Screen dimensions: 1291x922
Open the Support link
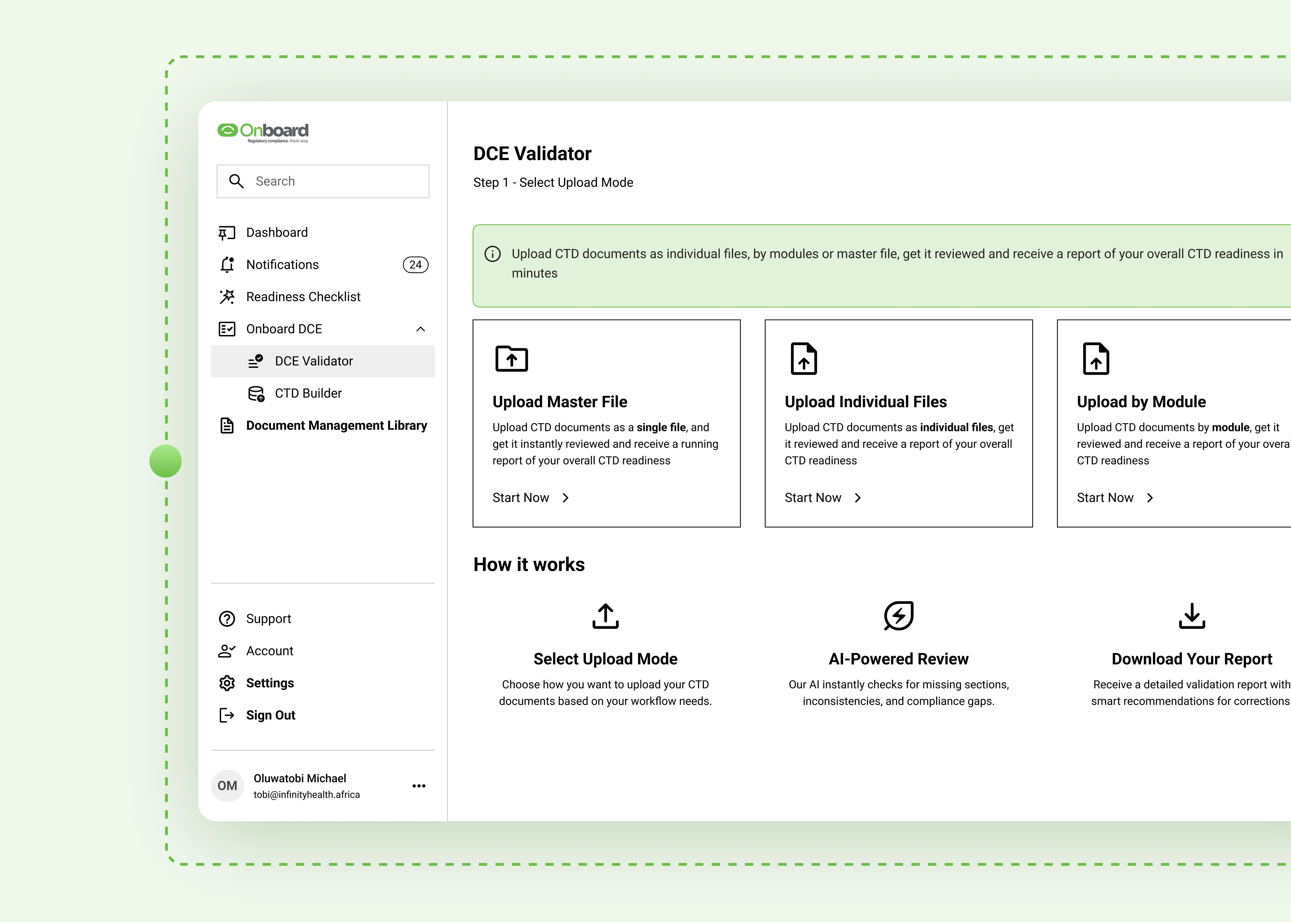[x=269, y=619]
